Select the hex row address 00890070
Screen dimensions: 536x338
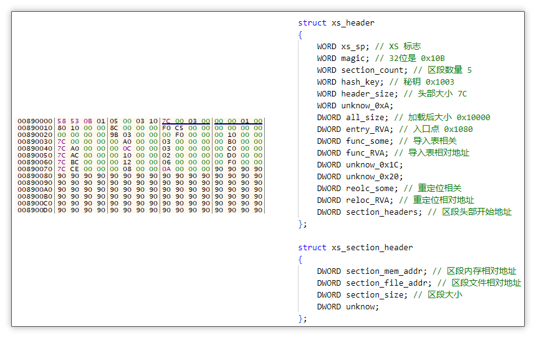[35, 169]
